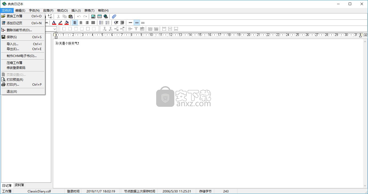Open 打印预览(R) from File menu
The image size is (368, 194).
[23, 79]
